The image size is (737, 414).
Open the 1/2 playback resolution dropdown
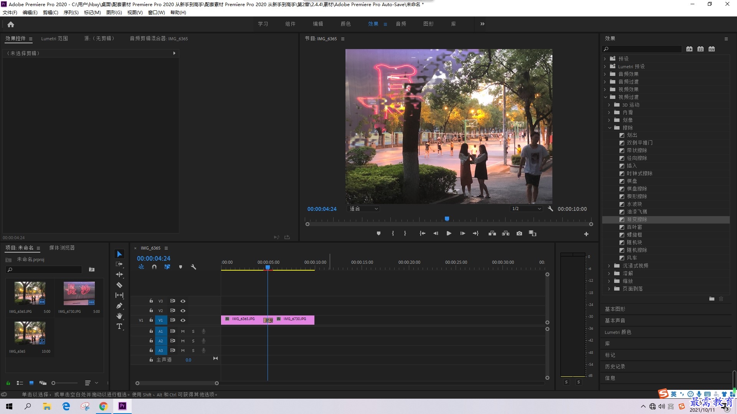pos(526,209)
